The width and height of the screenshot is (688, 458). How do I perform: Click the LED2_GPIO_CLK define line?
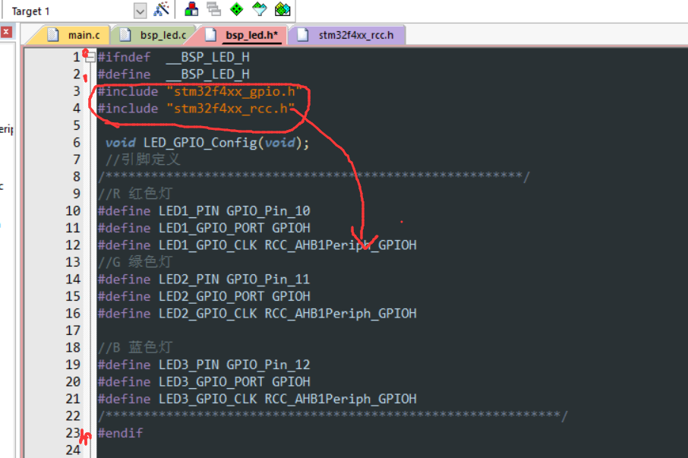(x=257, y=314)
